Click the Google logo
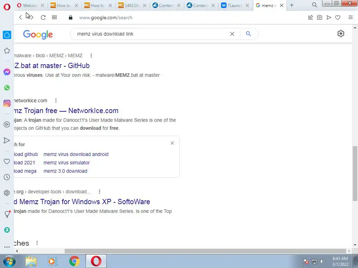The image size is (358, 268). click(x=38, y=35)
